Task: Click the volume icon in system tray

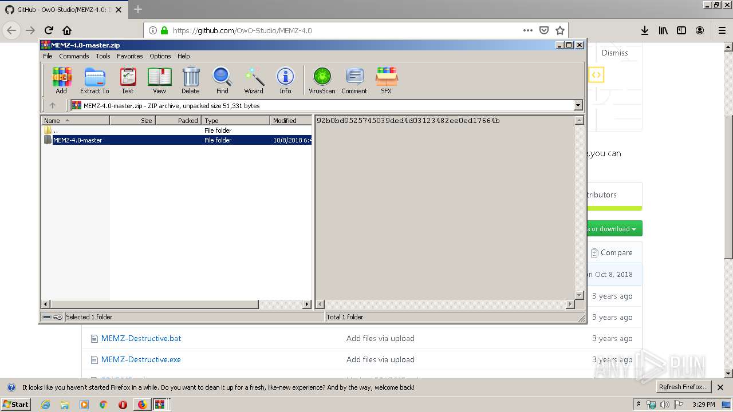Action: (x=664, y=405)
